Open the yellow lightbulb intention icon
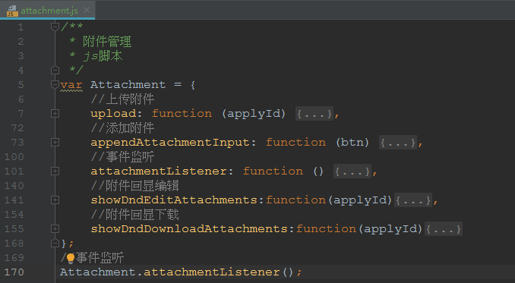Image resolution: width=515 pixels, height=283 pixels. (x=71, y=259)
